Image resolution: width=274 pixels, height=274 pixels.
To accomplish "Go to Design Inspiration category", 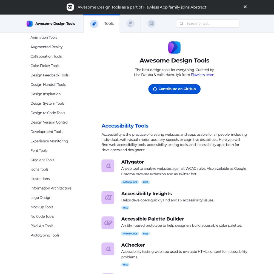I will coord(45,94).
